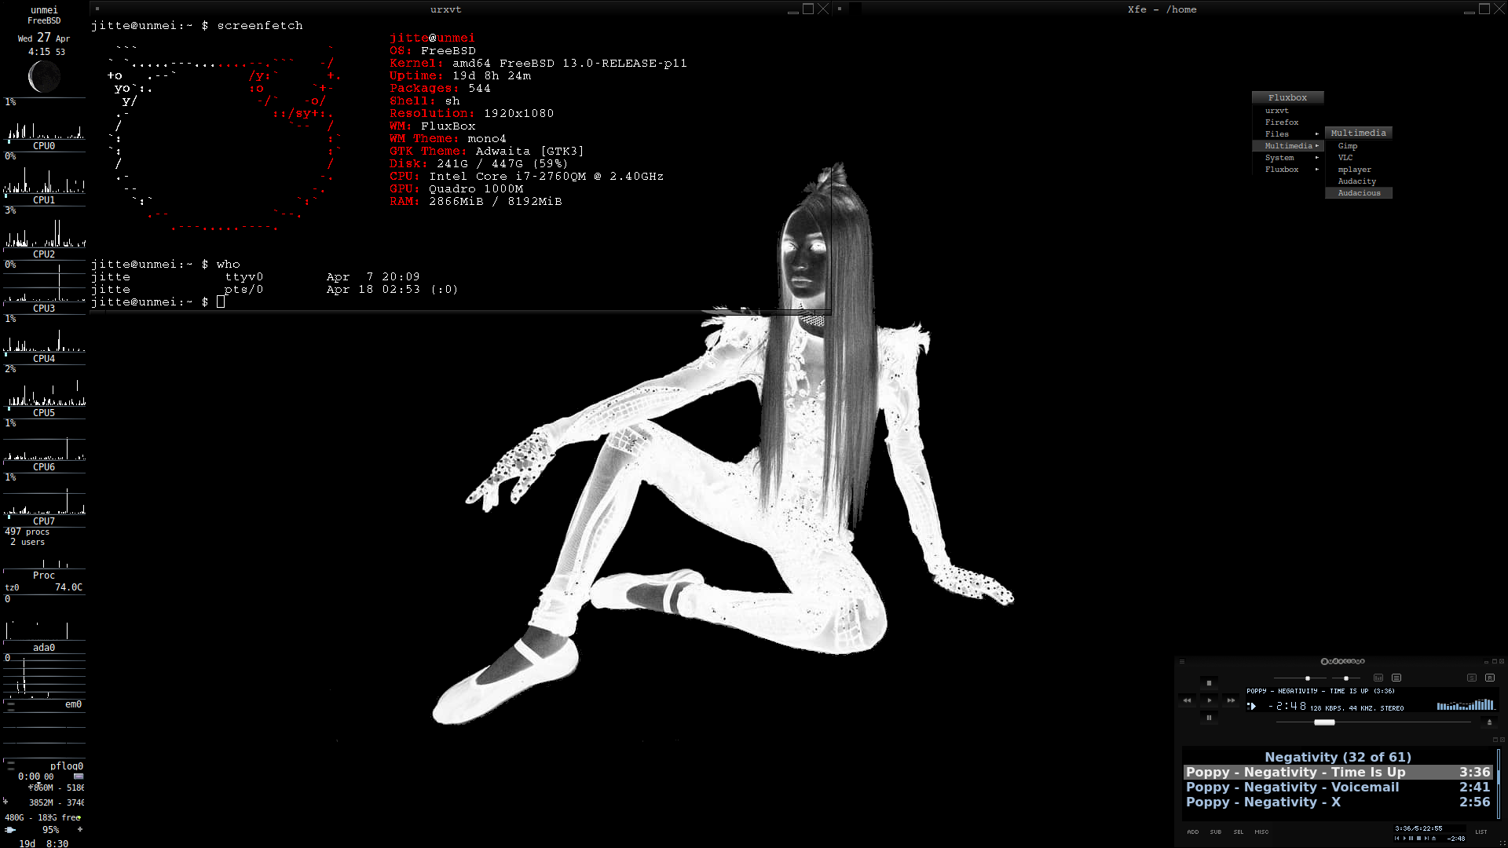
Task: Click the playlist resize grip icon
Action: pyautogui.click(x=1502, y=843)
